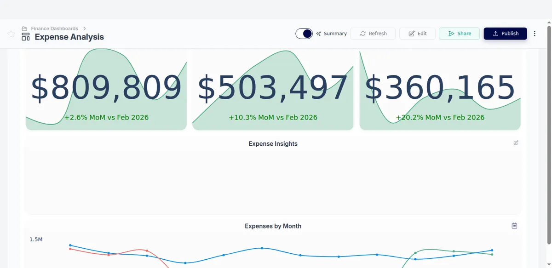Share the dashboard
The image size is (552, 268).
tap(459, 34)
